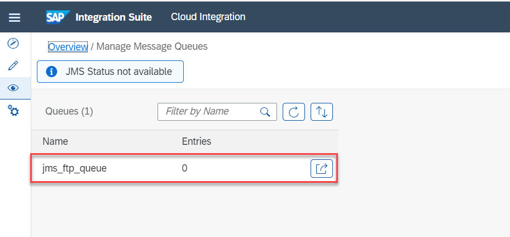Viewport: 510px width, 237px height.
Task: Click the search magnifier icon
Action: (265, 112)
